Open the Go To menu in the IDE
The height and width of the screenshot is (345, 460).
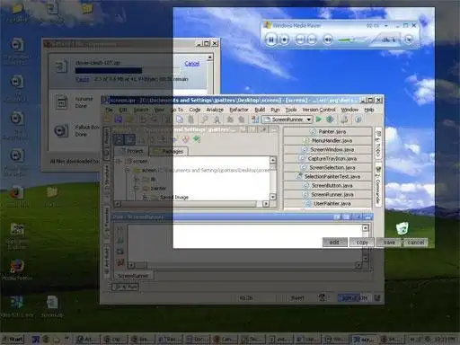[177, 110]
